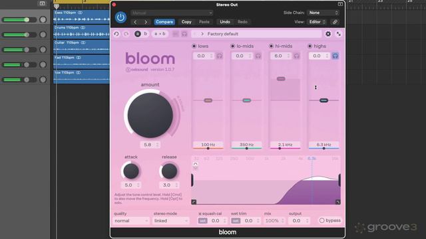Open the stereo mode linked dropdown
This screenshot has width=426, height=239.
pyautogui.click(x=170, y=221)
